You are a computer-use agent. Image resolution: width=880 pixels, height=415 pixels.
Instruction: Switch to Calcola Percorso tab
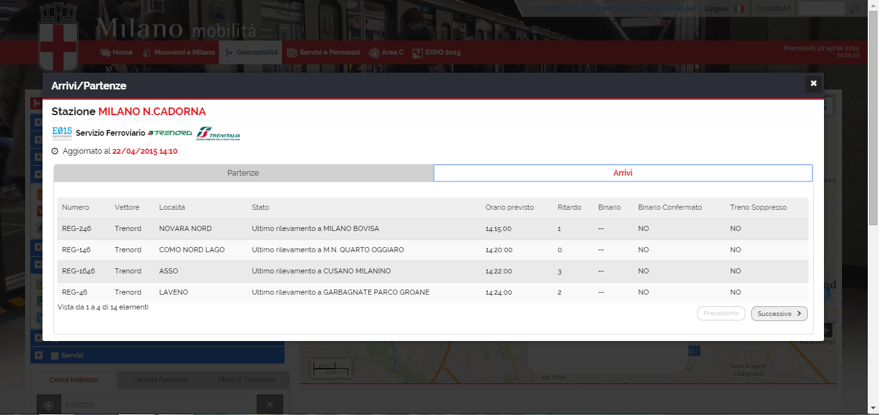[x=160, y=380]
